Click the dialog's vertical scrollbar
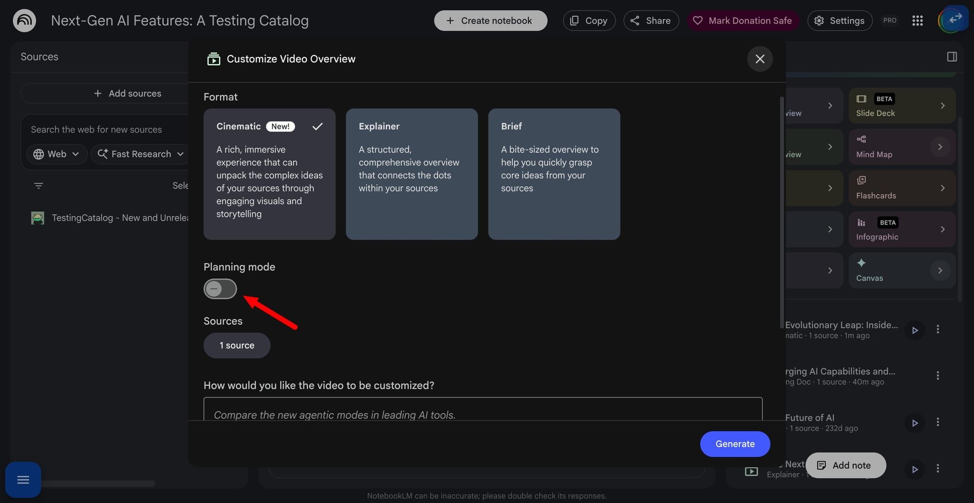This screenshot has height=503, width=974. click(782, 212)
